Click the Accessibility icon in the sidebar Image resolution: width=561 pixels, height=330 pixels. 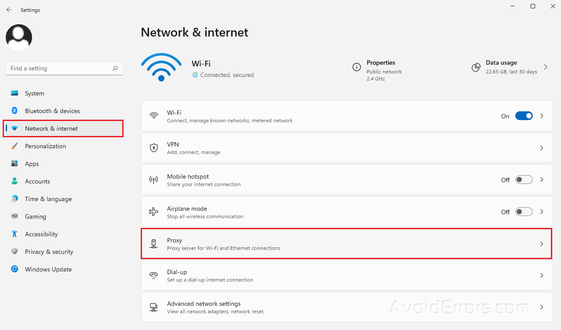[15, 234]
